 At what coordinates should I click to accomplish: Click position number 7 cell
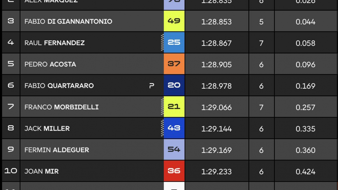(11, 107)
